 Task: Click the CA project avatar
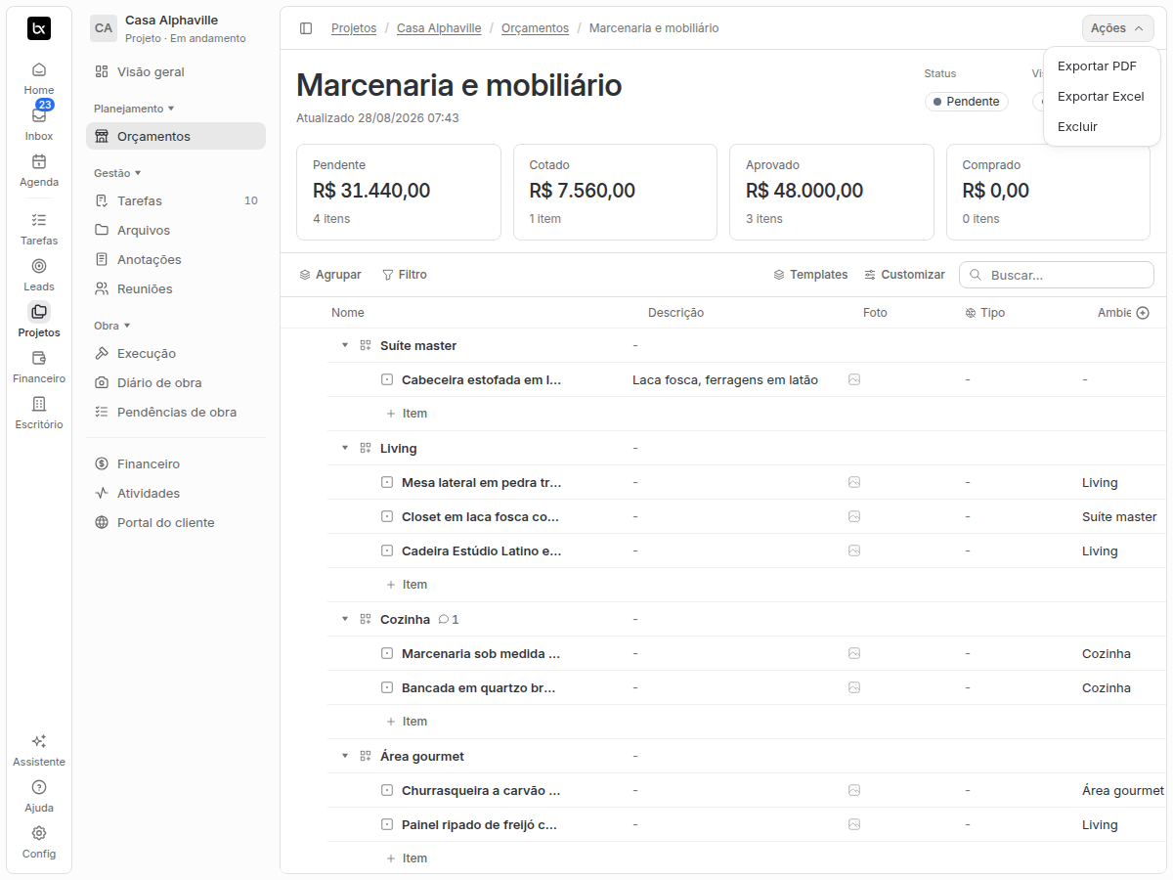point(104,28)
